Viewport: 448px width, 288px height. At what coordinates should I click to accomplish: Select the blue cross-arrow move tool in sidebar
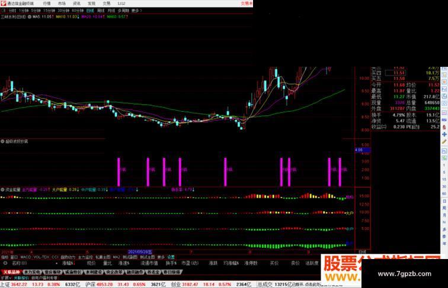444,134
